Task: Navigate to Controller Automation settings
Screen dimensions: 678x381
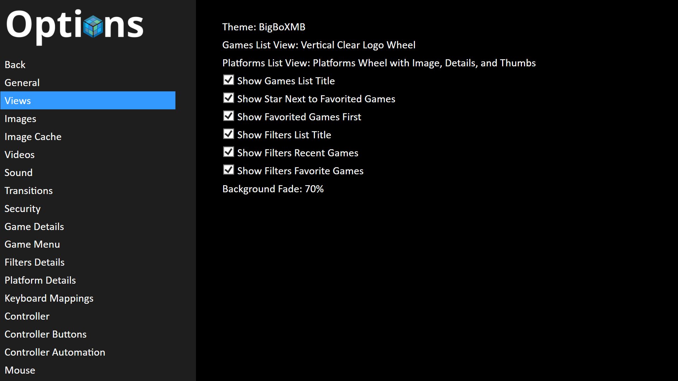Action: coord(55,352)
